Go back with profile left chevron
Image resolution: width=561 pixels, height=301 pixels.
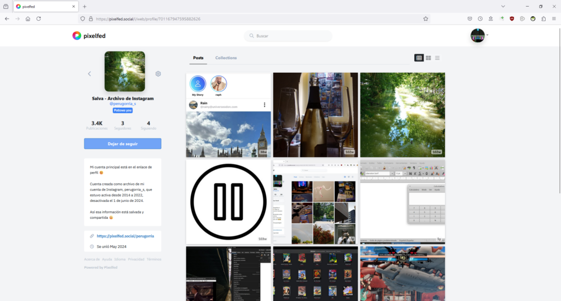[x=89, y=74]
